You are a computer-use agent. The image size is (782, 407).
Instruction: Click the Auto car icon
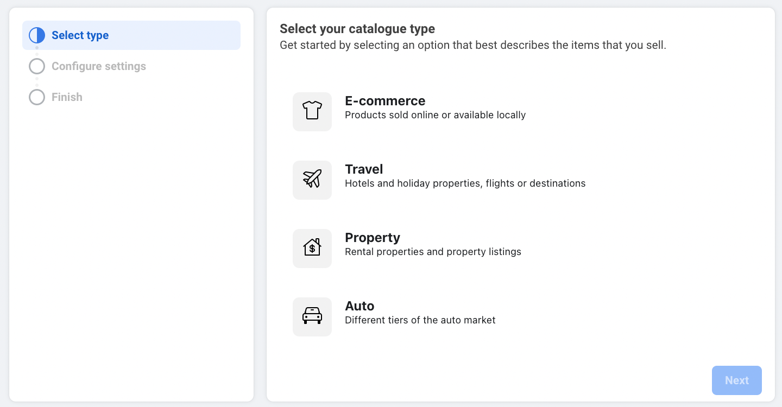pos(312,316)
